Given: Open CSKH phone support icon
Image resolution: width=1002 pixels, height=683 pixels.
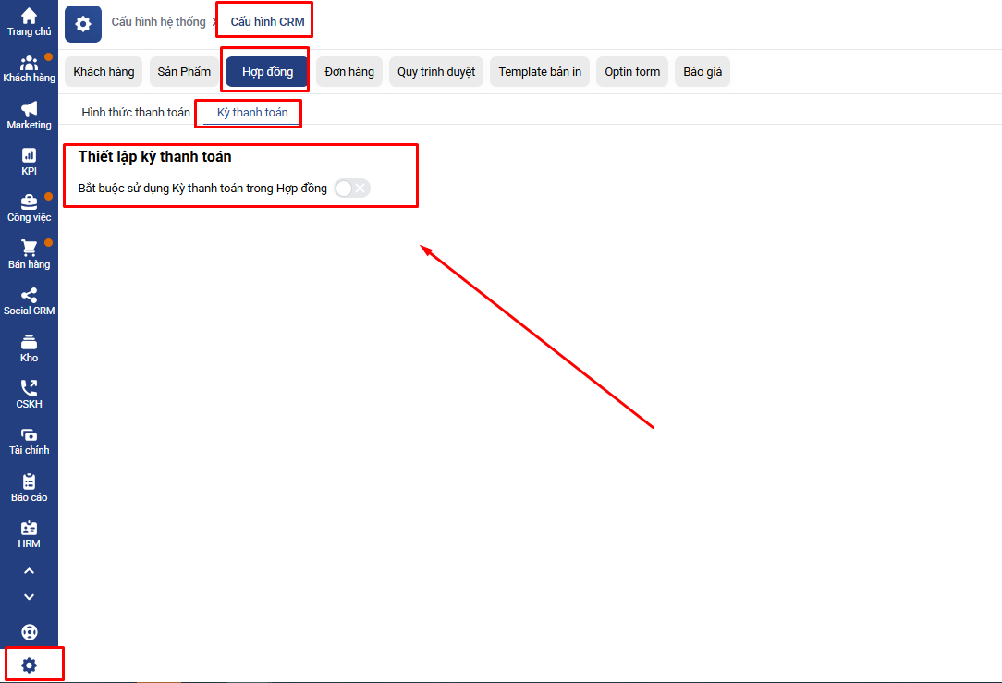Looking at the screenshot, I should (x=29, y=395).
